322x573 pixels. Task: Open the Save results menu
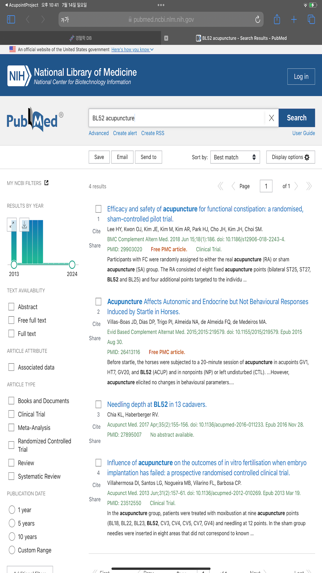click(99, 157)
